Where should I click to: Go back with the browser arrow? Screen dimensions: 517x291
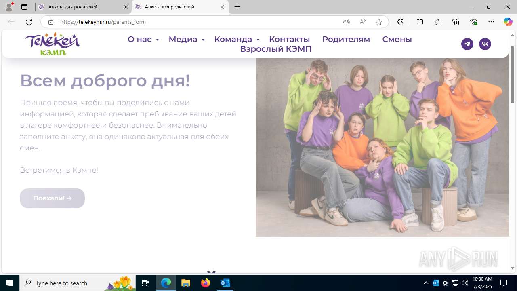[x=11, y=22]
